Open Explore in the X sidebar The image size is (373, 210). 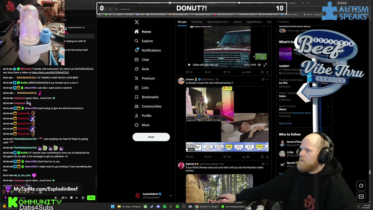[x=144, y=41]
